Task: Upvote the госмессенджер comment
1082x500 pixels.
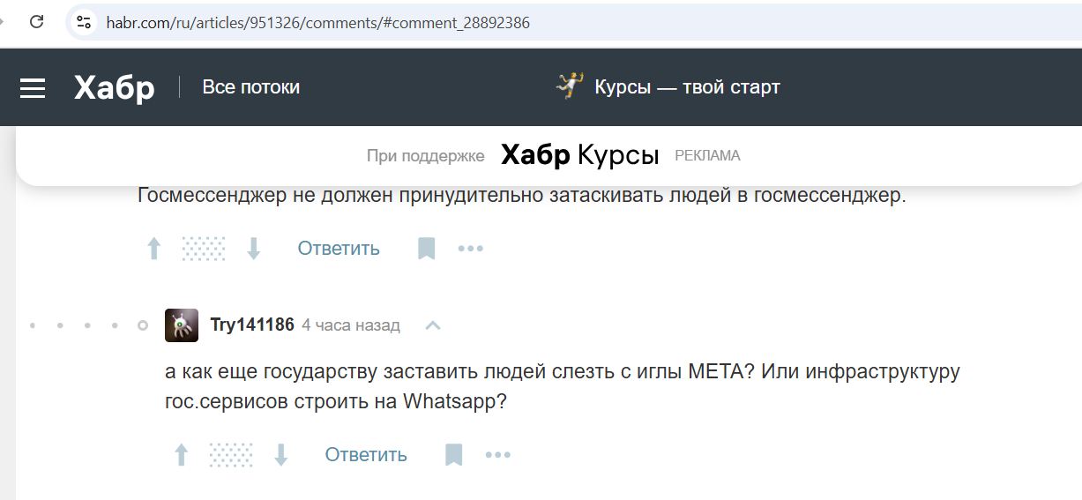Action: point(153,249)
